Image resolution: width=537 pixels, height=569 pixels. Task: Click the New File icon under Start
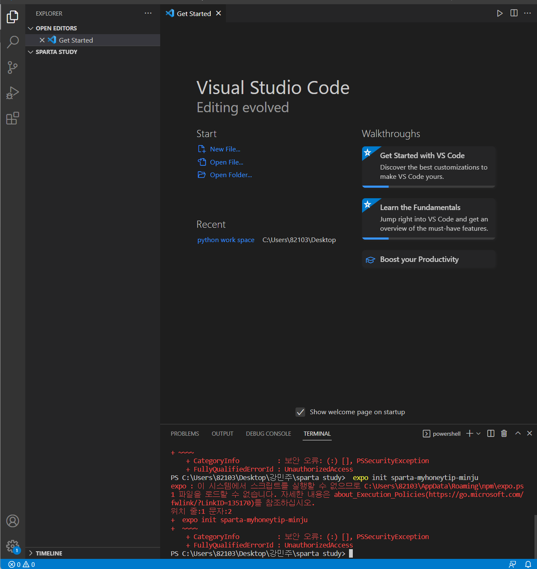pyautogui.click(x=202, y=149)
